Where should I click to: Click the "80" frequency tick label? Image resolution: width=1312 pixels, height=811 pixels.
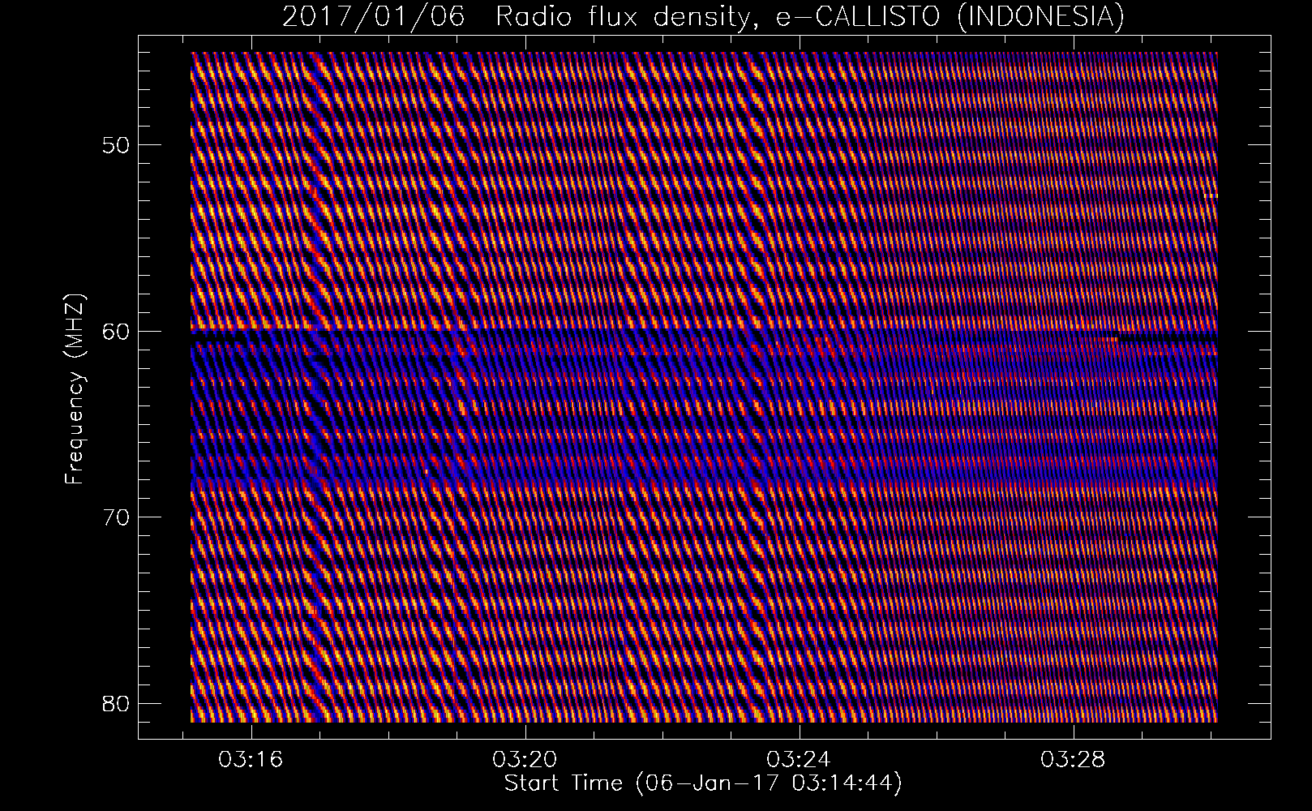pyautogui.click(x=116, y=702)
